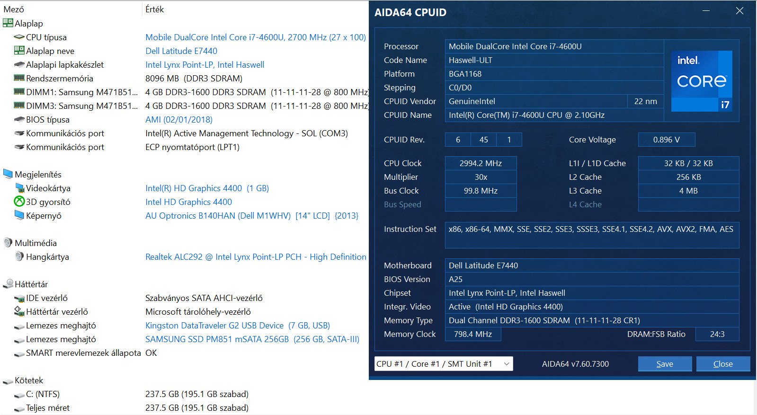The image size is (757, 415).
Task: Open the Dell Latitude E7440 link
Action: 181,51
